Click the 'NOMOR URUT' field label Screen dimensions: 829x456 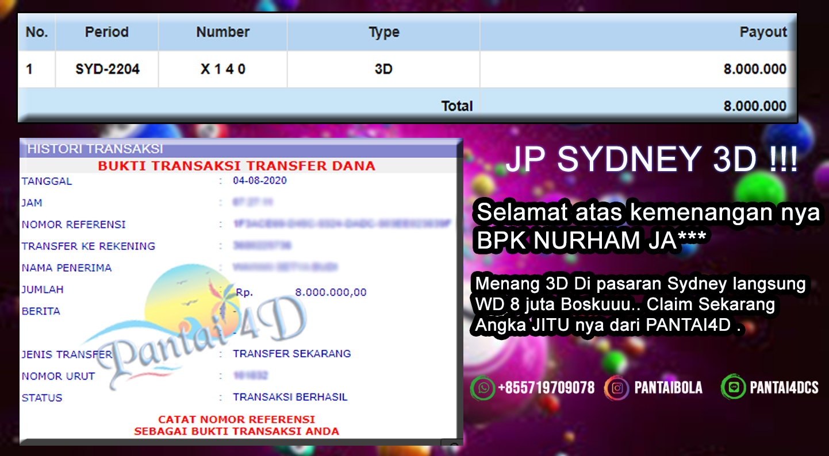[58, 377]
